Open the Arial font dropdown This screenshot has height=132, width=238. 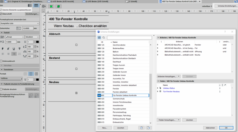pos(15,37)
